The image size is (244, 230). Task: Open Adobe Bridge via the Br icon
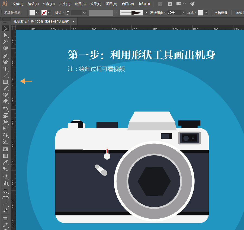(160, 4)
